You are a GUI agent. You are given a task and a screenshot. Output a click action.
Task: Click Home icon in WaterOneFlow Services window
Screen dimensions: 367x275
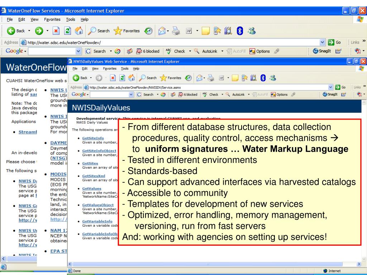point(79,31)
